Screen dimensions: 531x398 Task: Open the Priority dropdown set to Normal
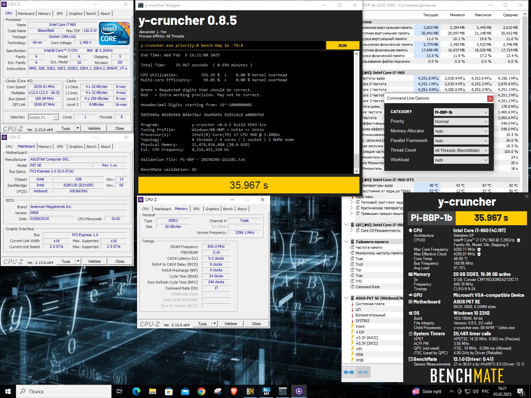coord(461,122)
